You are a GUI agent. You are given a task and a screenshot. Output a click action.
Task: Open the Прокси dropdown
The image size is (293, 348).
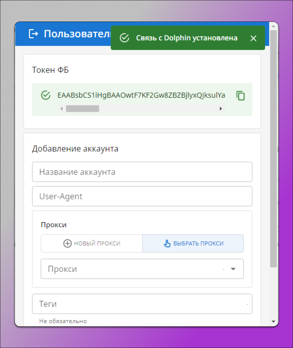(142, 269)
